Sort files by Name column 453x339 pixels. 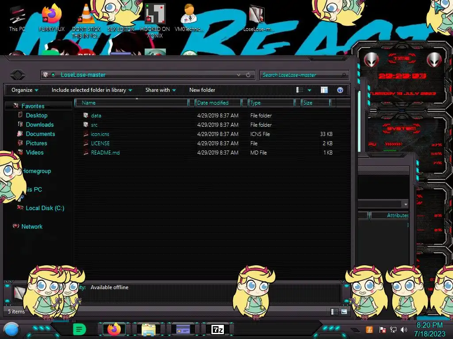131,102
